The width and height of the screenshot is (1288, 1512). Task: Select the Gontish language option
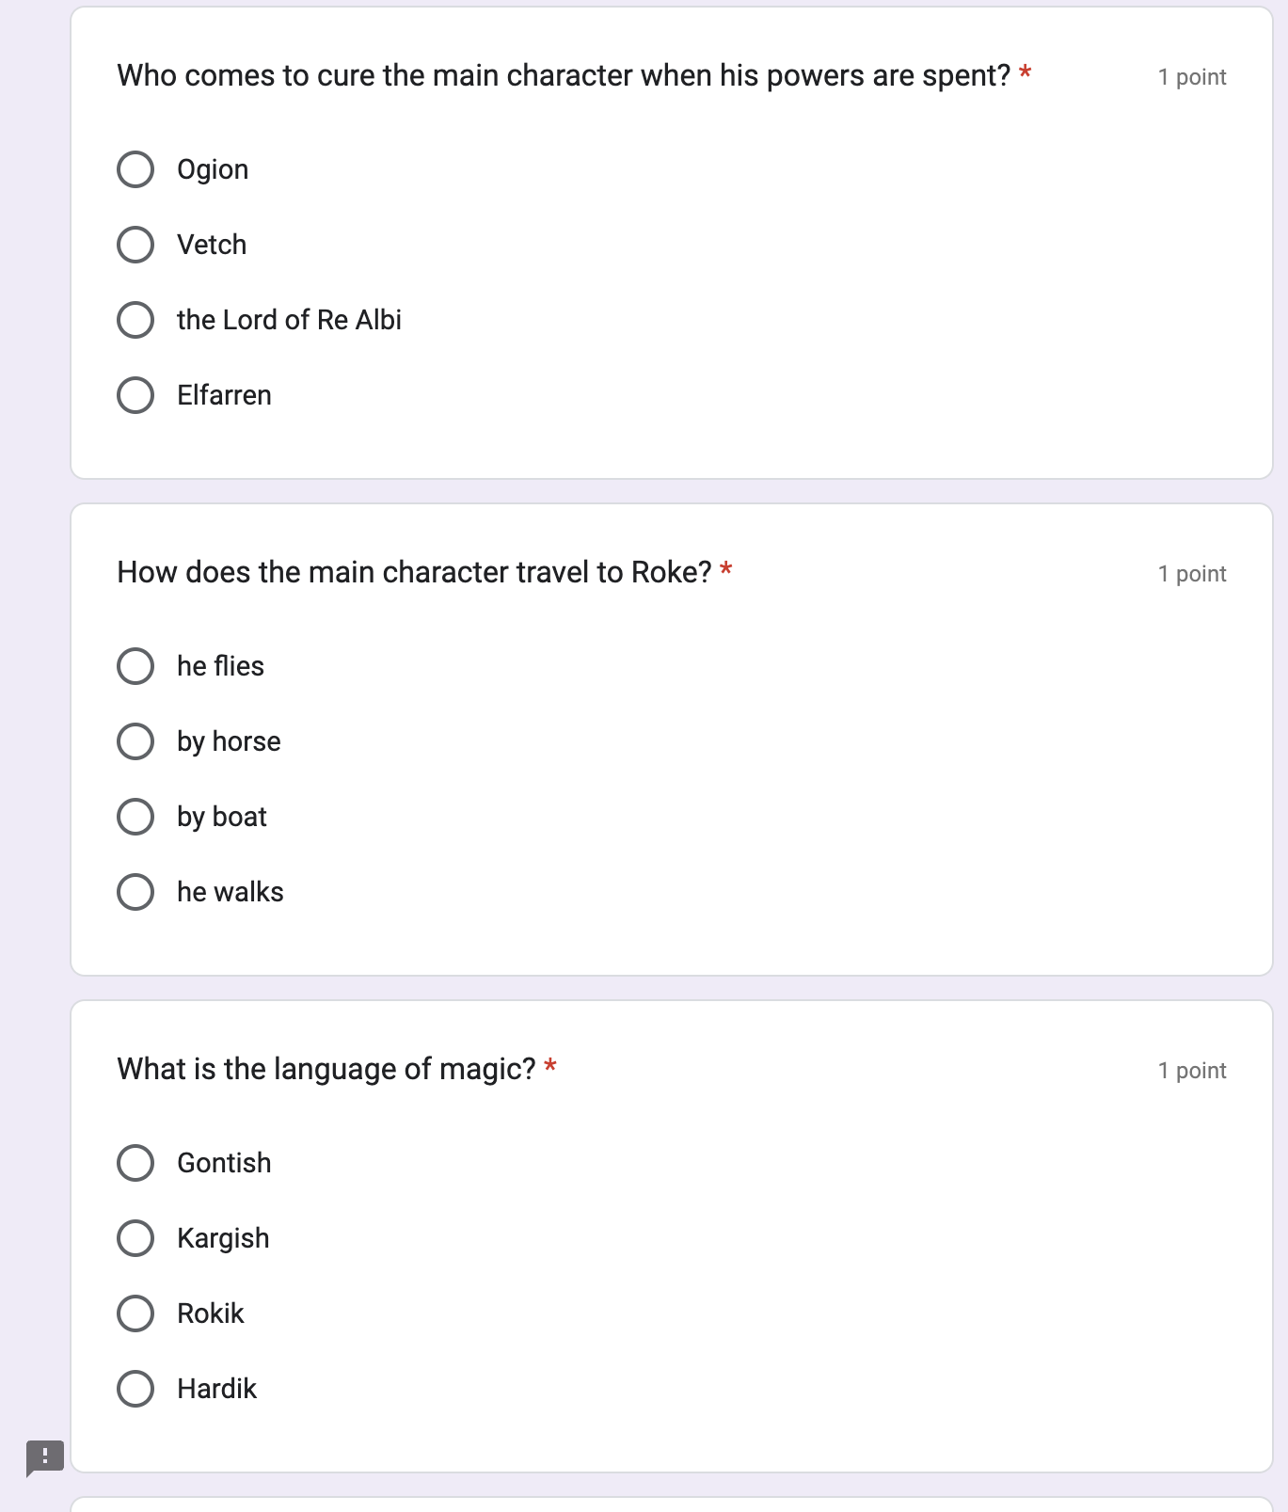click(x=135, y=1163)
